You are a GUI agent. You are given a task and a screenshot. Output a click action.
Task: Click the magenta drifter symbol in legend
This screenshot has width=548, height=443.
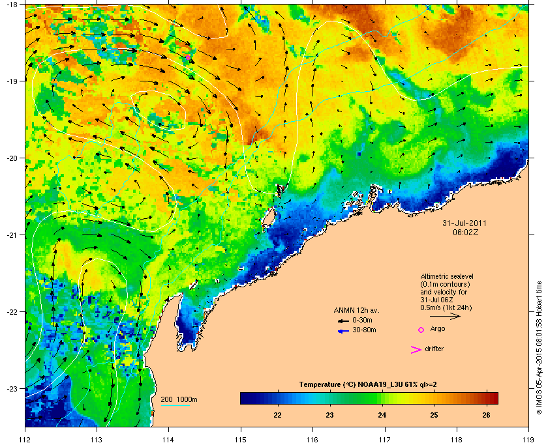click(x=416, y=350)
